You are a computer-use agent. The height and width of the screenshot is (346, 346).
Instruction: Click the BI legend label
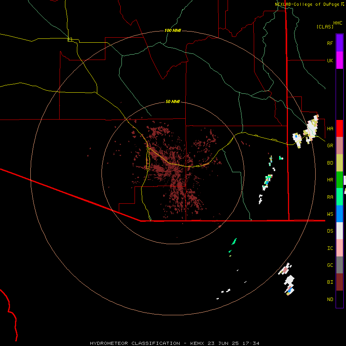[330, 282]
